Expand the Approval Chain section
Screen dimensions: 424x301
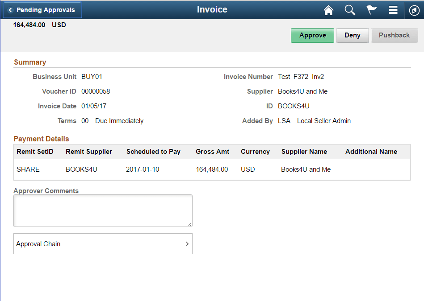point(103,244)
